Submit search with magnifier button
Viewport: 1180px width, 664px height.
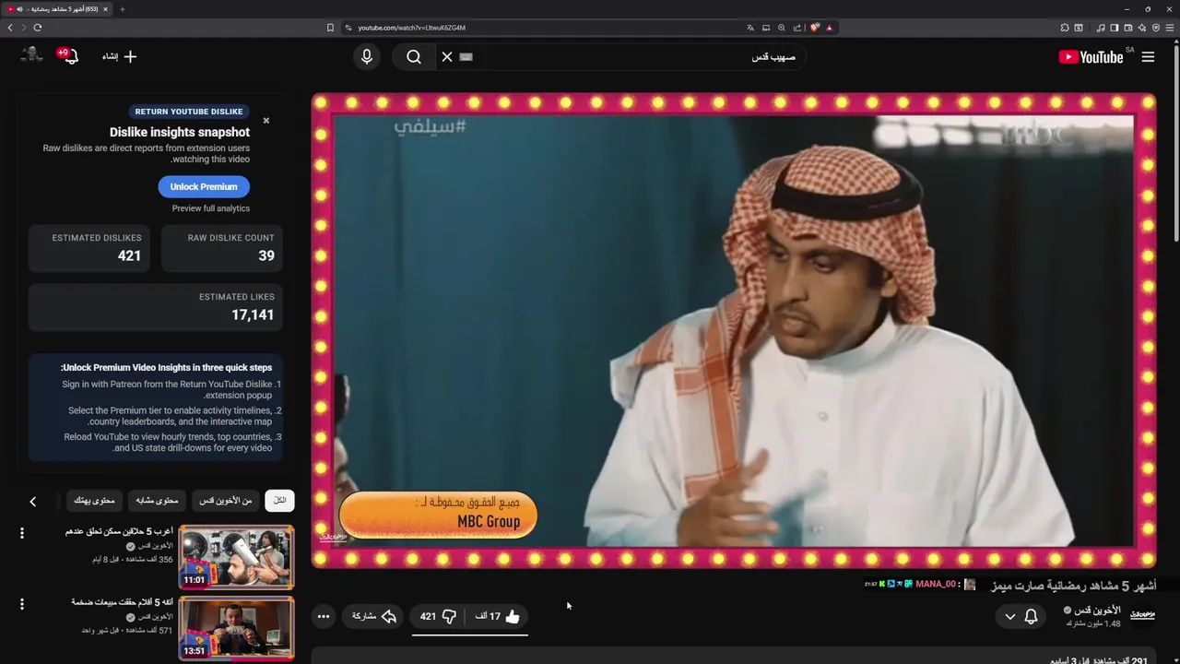tap(414, 57)
